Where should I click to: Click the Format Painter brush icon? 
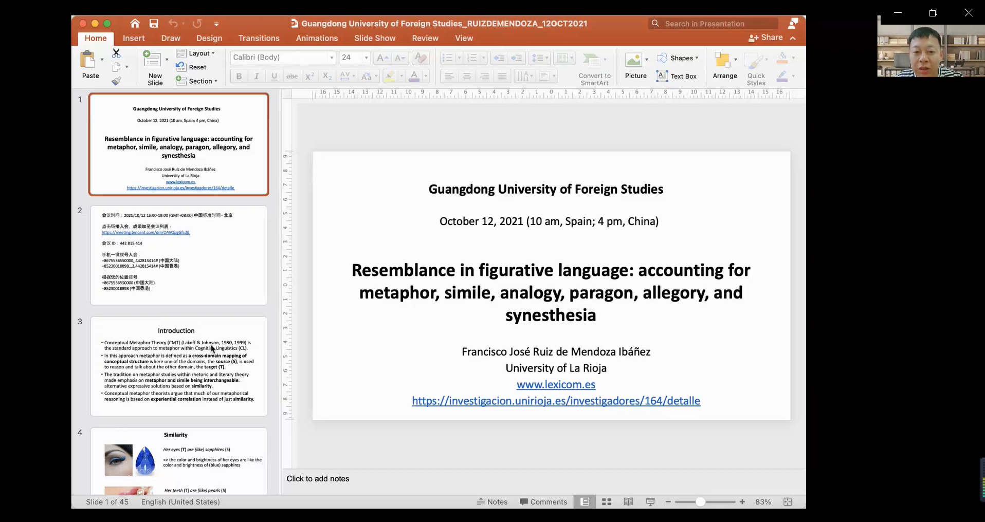pos(117,81)
